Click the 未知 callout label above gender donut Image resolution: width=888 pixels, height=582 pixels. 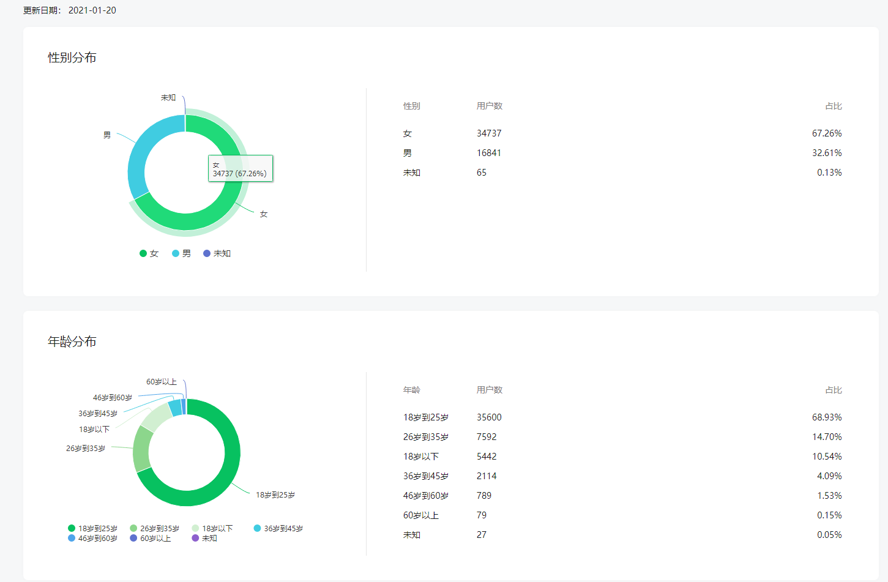coord(168,98)
